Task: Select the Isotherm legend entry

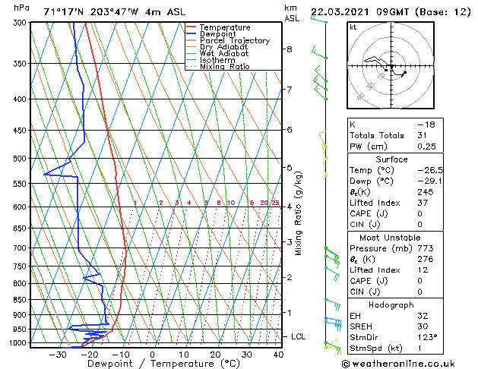Action: [217, 60]
